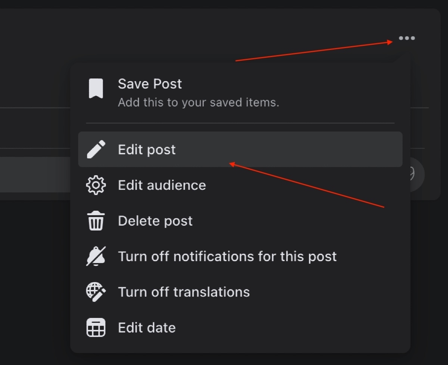Screen dimensions: 448x365
Task: Select the Edit audience label
Action: click(x=162, y=185)
